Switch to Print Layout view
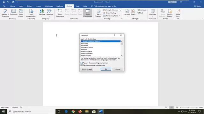 point(171,107)
